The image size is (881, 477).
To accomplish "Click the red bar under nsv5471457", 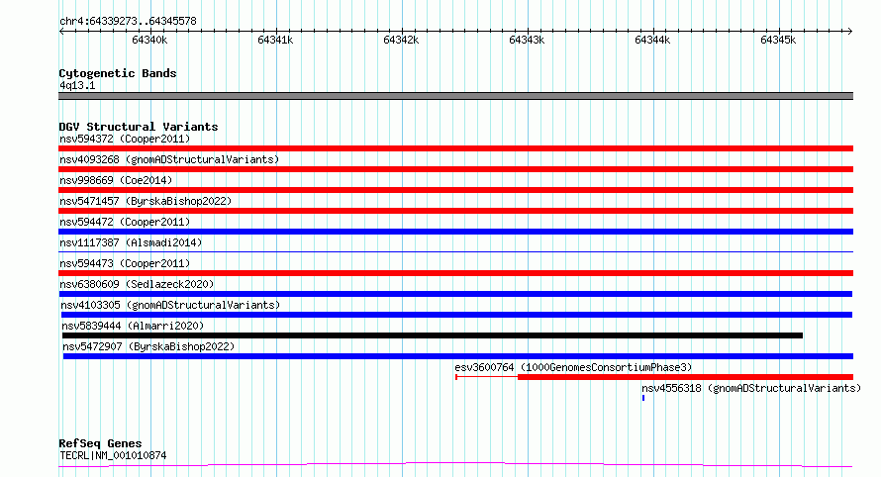I will pos(455,211).
